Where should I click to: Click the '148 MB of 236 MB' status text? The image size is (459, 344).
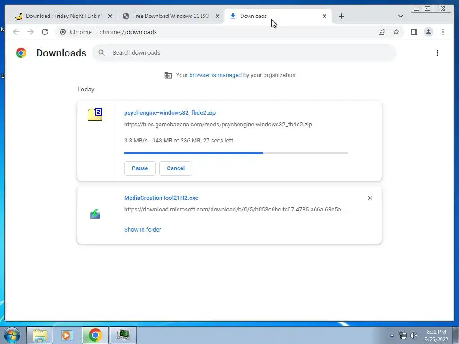(x=177, y=140)
